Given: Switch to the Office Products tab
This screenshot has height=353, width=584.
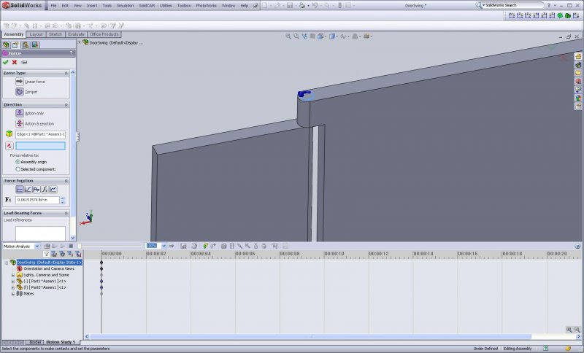Looking at the screenshot, I should (x=104, y=34).
